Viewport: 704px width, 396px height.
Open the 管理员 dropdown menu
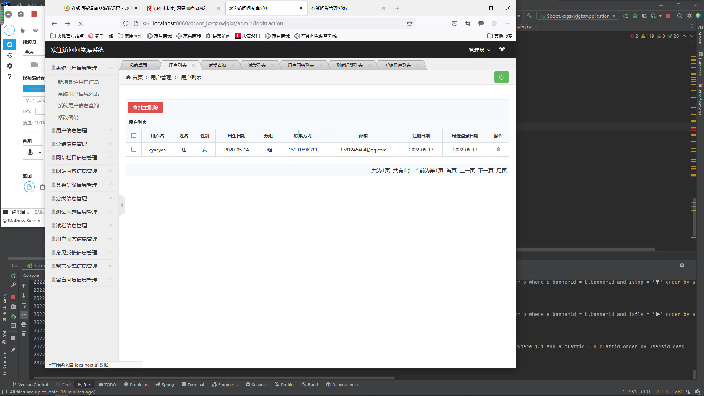[479, 50]
